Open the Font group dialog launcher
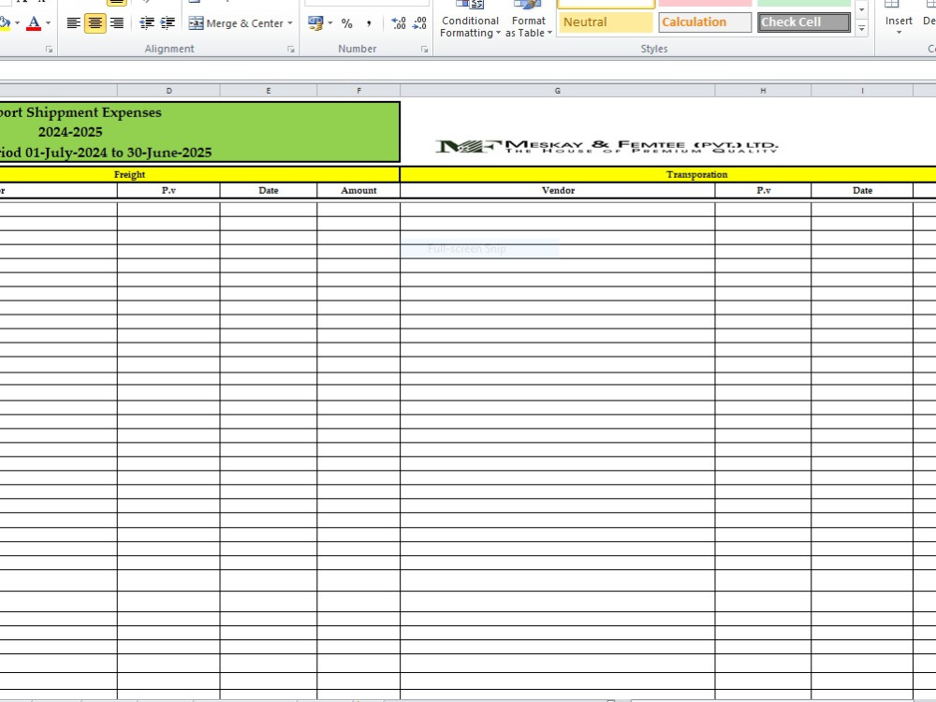This screenshot has height=702, width=936. coord(49,50)
